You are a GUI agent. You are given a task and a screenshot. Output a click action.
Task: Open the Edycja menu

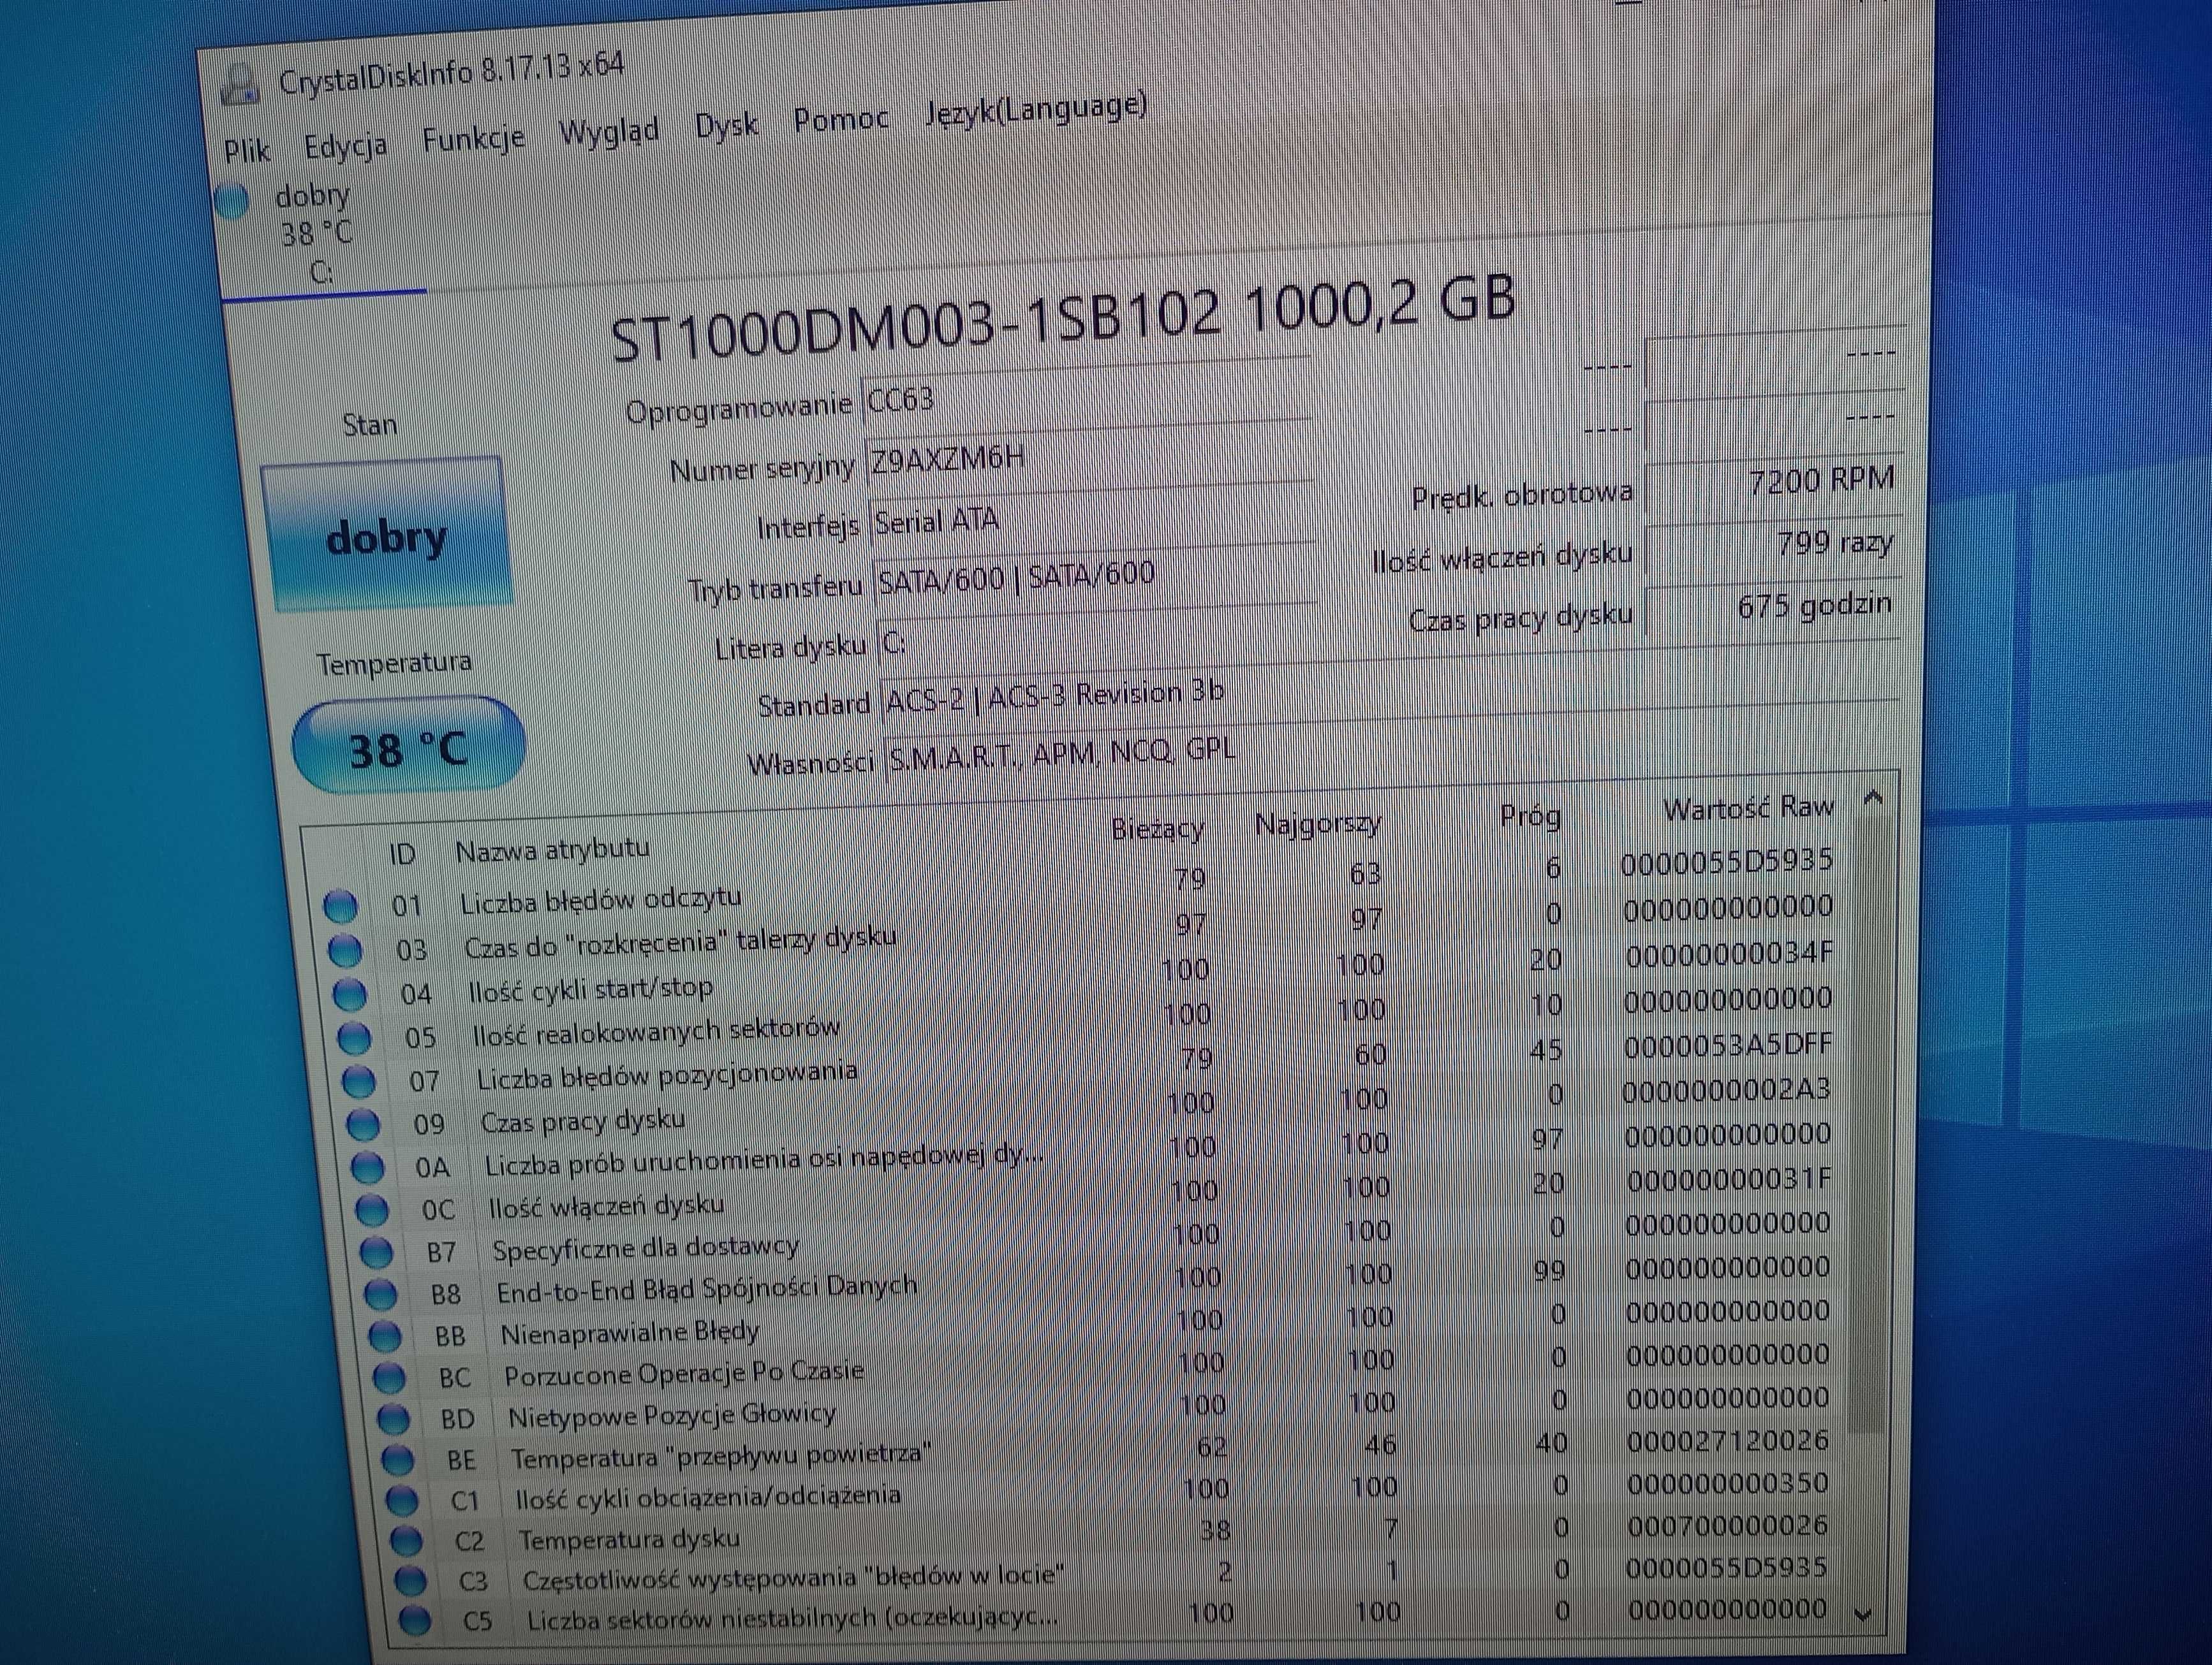(x=345, y=146)
